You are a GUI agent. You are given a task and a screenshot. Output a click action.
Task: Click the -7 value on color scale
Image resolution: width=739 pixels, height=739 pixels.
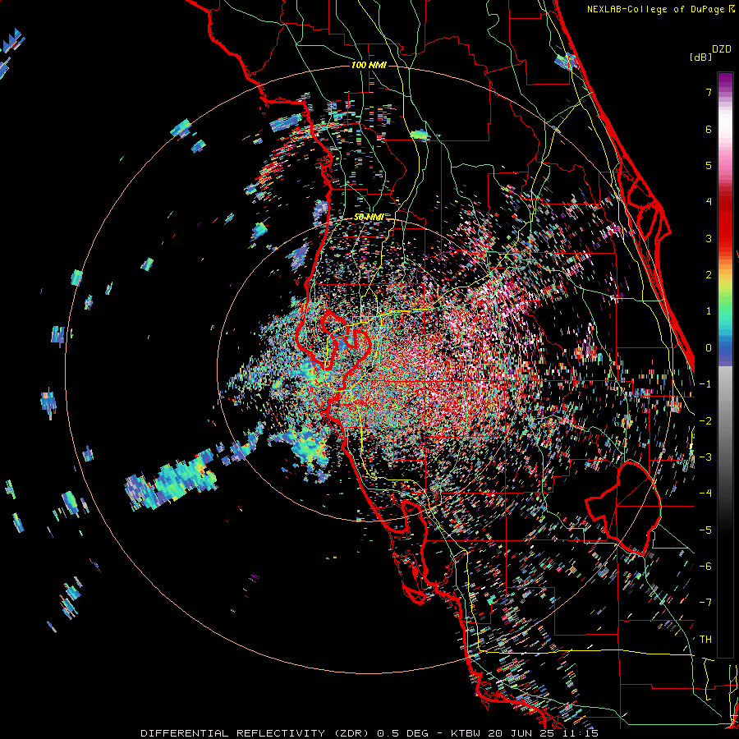[705, 603]
